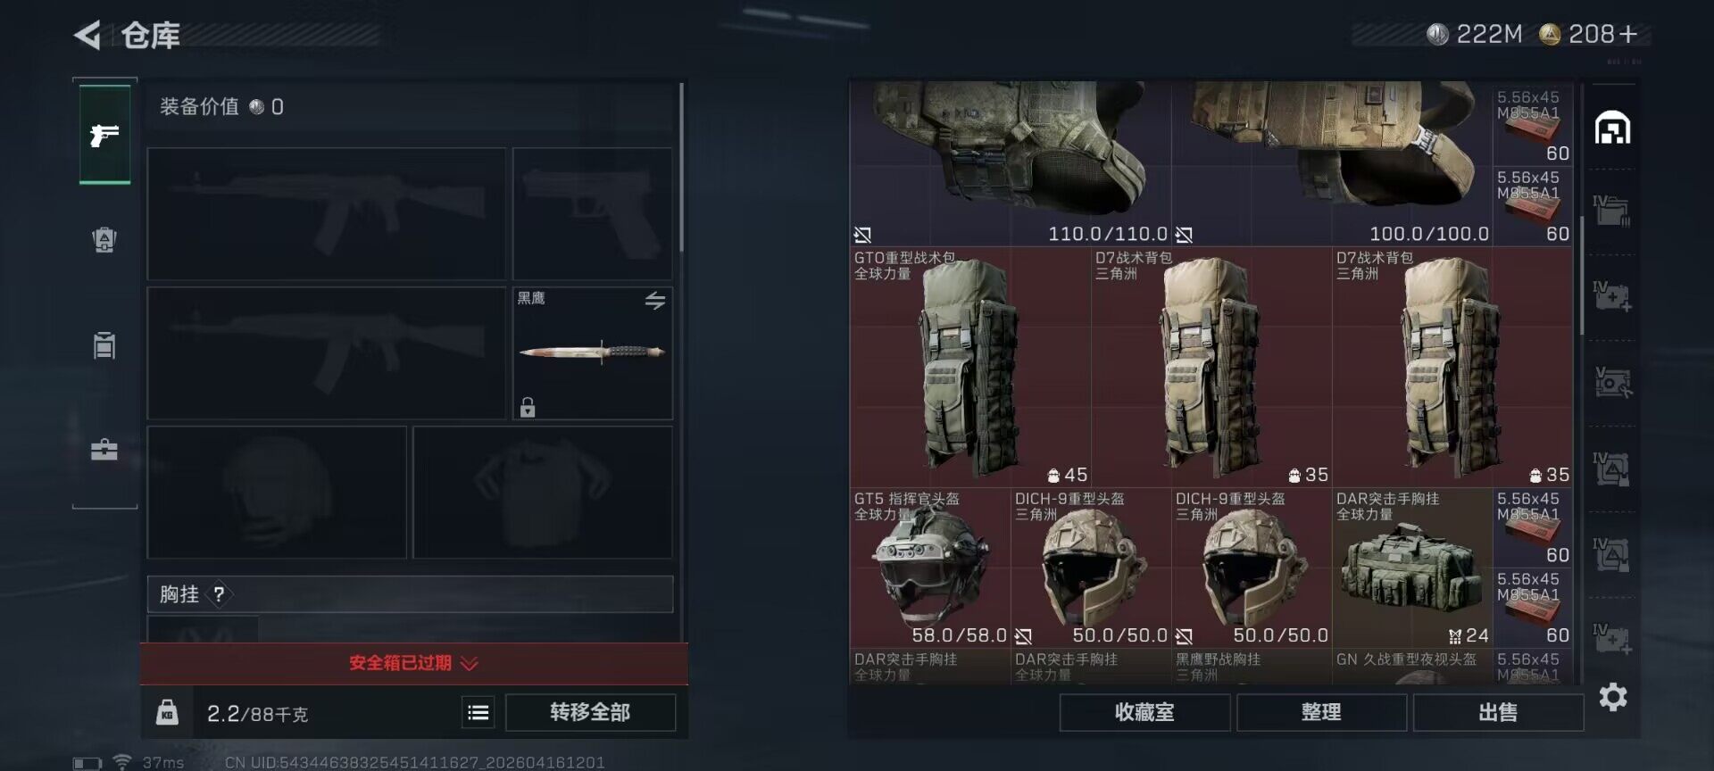
Task: Click the question mark next to 胸挂
Action: 219,594
